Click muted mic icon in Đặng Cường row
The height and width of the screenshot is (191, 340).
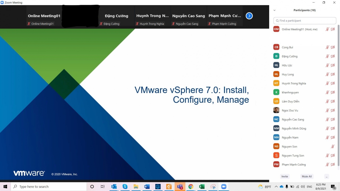[327, 56]
